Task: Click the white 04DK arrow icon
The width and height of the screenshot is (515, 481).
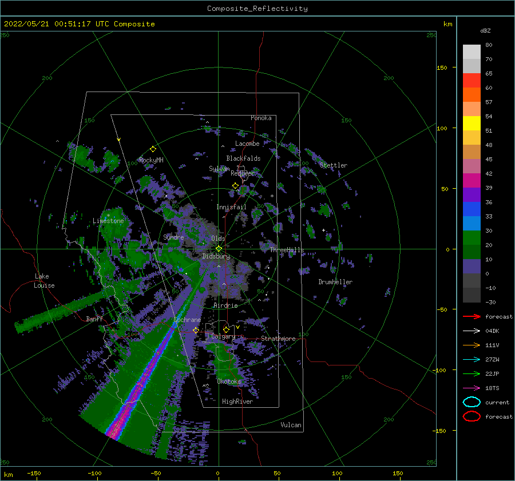Action: [x=472, y=331]
